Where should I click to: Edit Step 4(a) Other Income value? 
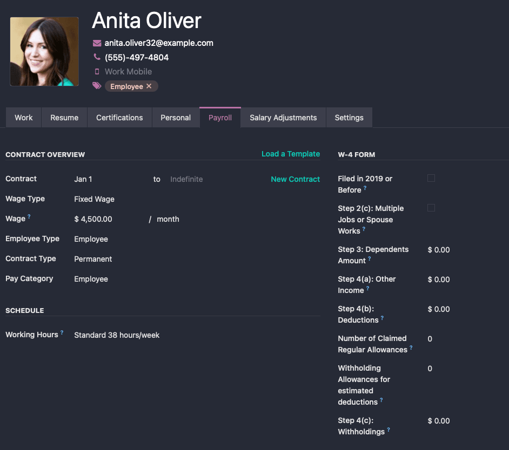click(439, 279)
